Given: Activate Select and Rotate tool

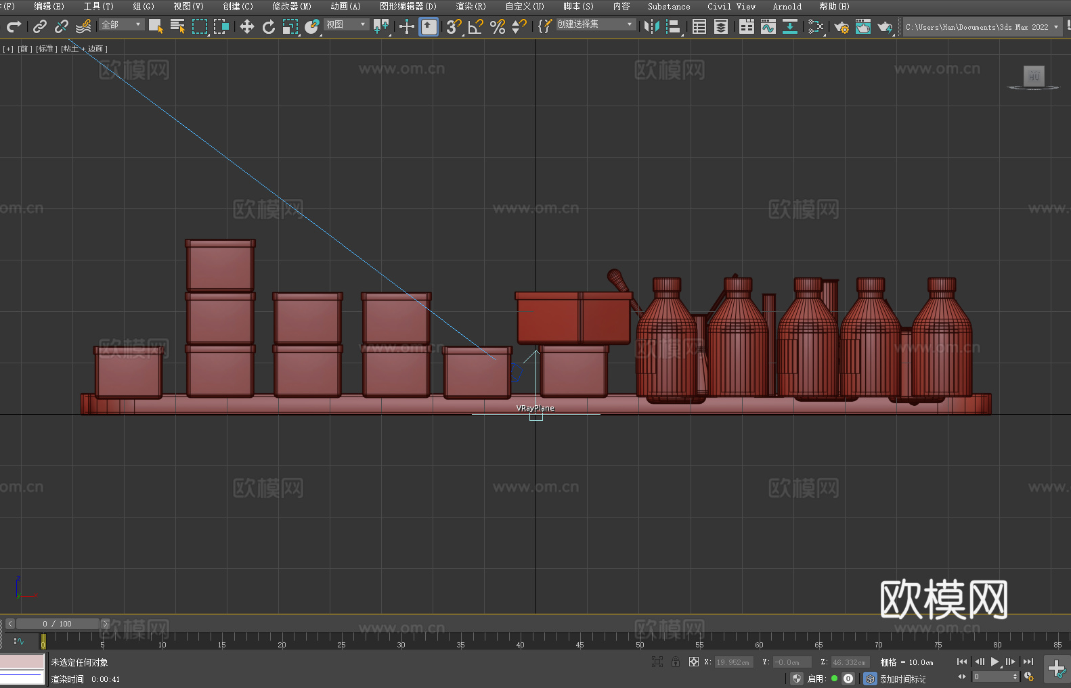Looking at the screenshot, I should (269, 26).
